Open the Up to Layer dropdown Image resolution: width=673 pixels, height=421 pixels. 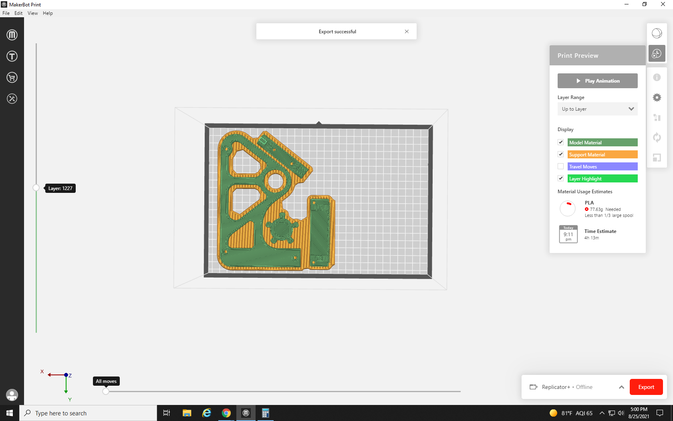point(598,109)
